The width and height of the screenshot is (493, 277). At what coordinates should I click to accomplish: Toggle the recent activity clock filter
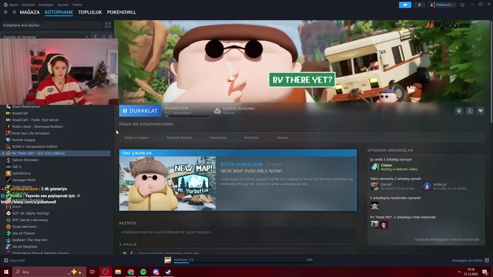(104, 37)
